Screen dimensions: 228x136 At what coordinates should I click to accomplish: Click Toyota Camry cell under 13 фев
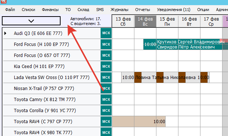click(123, 100)
